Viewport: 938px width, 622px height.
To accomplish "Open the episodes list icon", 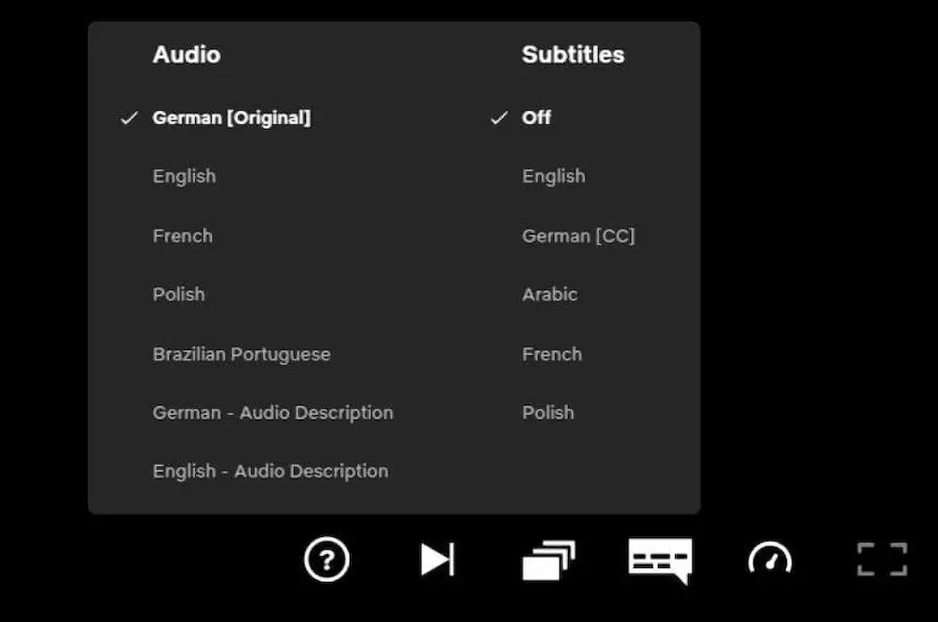I will tap(549, 560).
